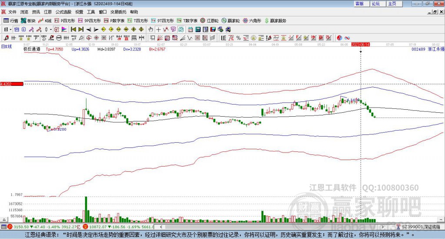The width and height of the screenshot is (445, 239).
Task: Select the pencil drawing tool icon
Action: click(6, 38)
